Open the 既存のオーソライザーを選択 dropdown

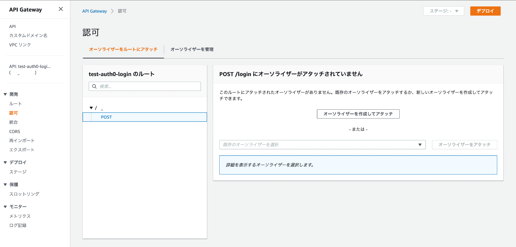[x=322, y=145]
